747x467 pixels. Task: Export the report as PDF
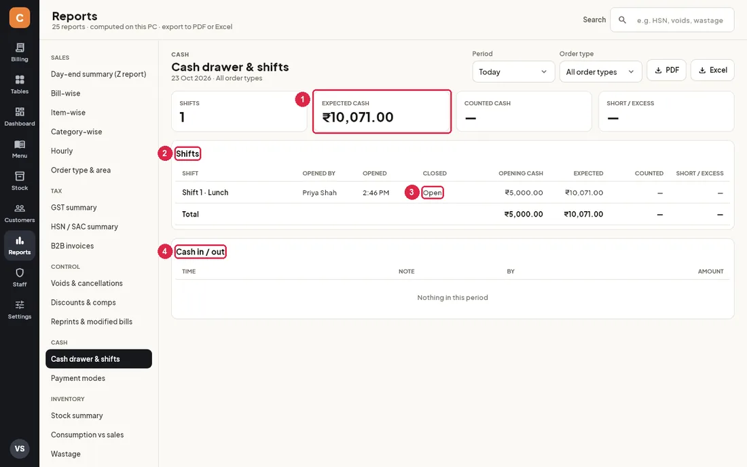click(666, 70)
